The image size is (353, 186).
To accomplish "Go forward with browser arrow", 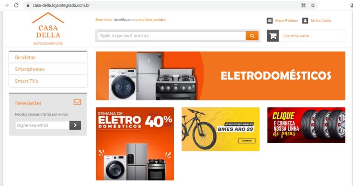I will click(x=7, y=5).
